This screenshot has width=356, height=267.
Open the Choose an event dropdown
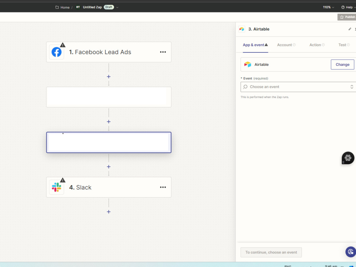(298, 87)
